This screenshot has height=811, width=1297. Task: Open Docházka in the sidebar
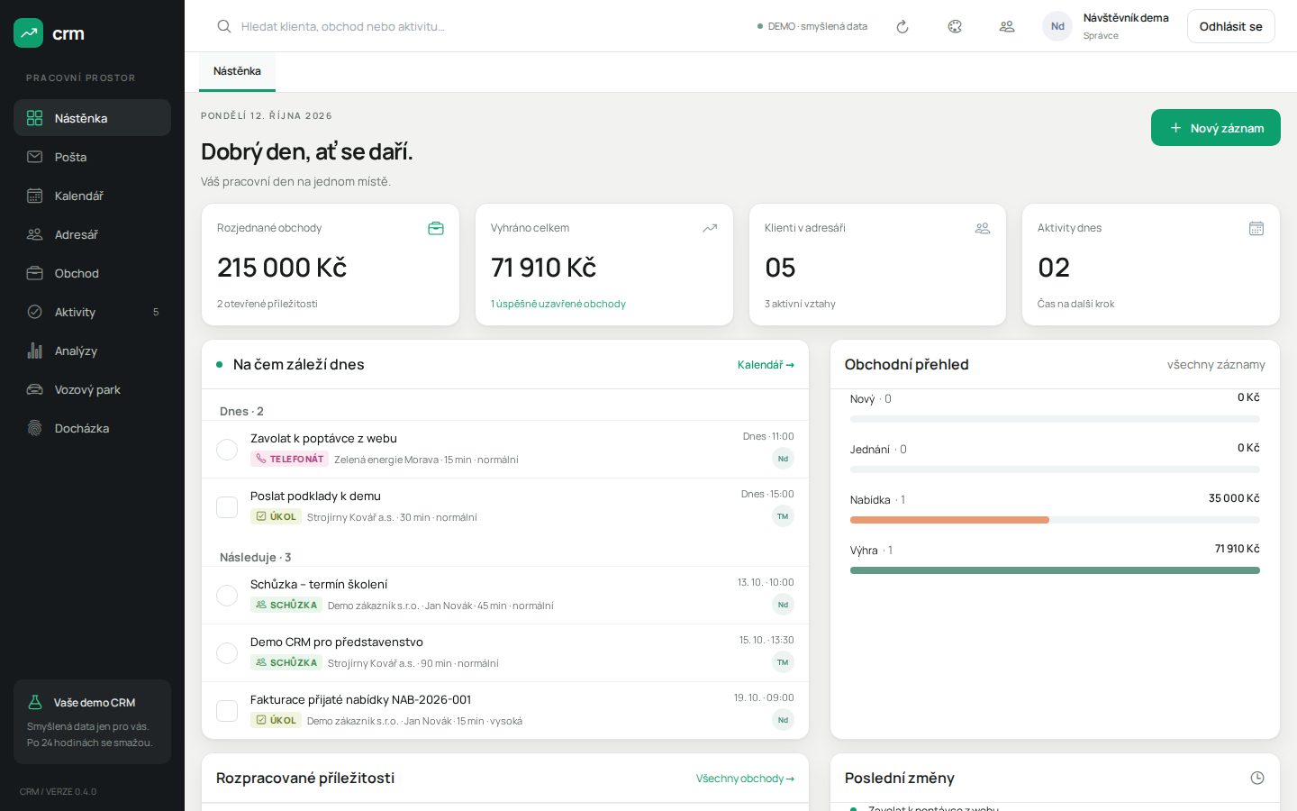tap(92, 428)
